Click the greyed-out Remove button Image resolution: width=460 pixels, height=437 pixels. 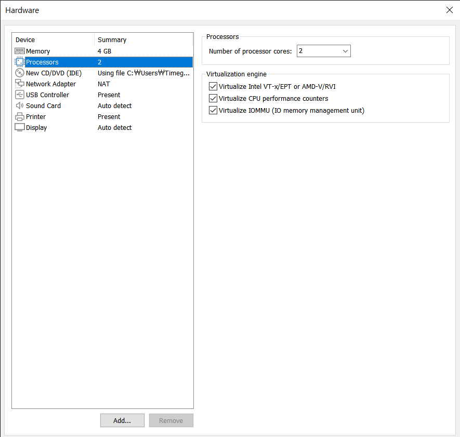pos(171,420)
